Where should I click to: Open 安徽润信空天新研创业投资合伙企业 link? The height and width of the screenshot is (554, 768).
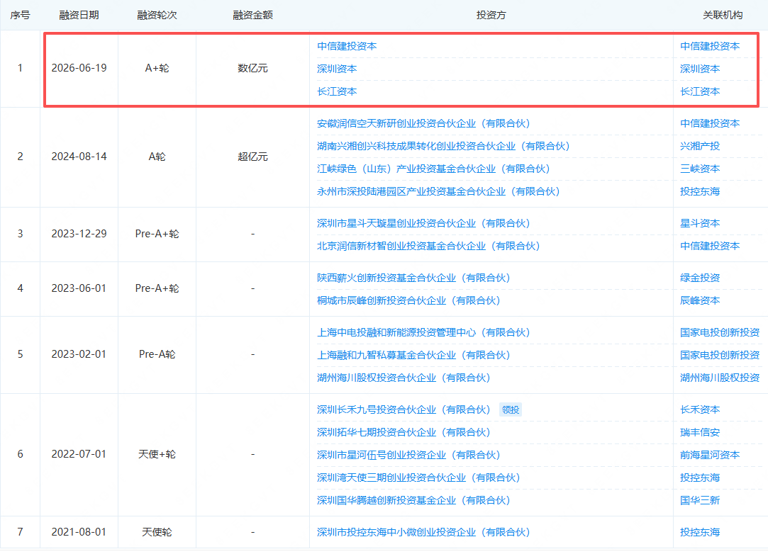[423, 124]
